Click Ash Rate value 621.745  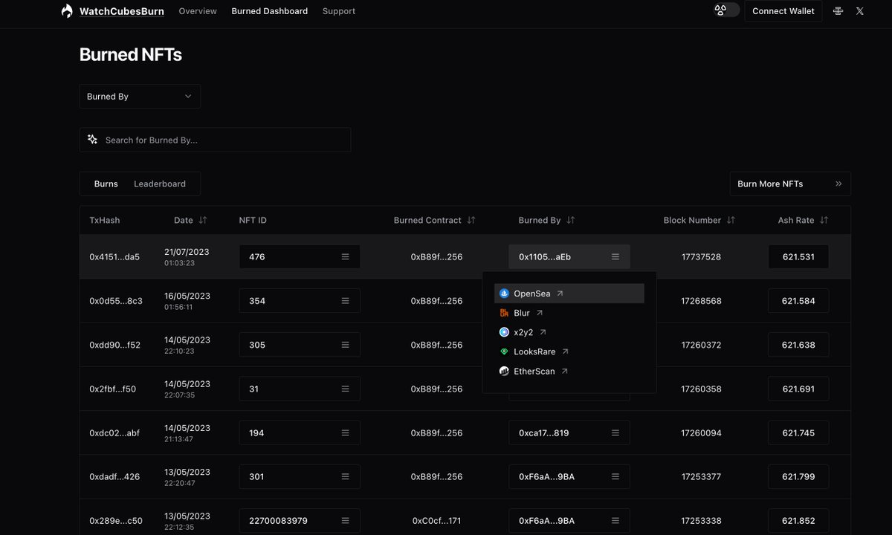[798, 433]
